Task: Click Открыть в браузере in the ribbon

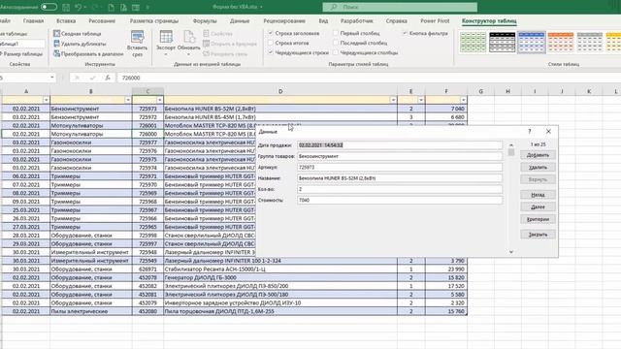Action: (x=230, y=44)
